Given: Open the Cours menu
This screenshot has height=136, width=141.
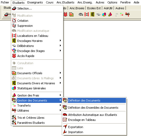Looking at the screenshot, I should [50, 2].
